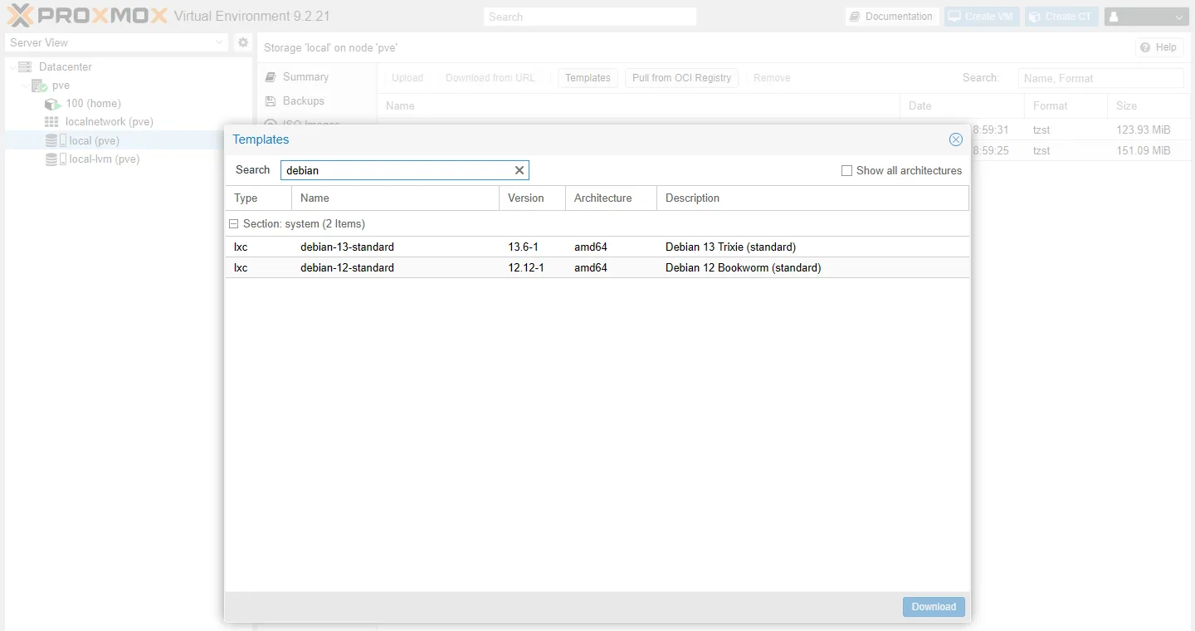Open the user account dropdown menu
The width and height of the screenshot is (1195, 631).
click(x=1147, y=17)
